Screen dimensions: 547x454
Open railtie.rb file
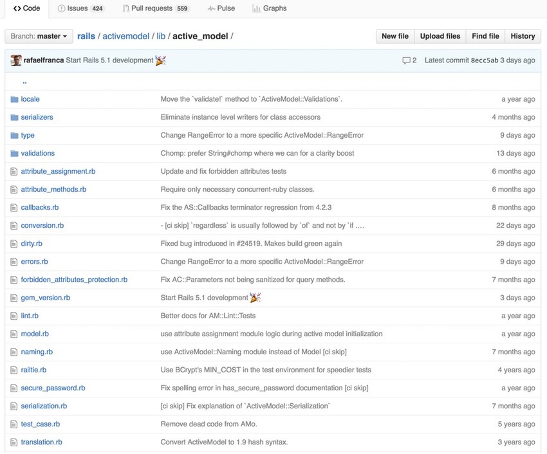pos(33,370)
